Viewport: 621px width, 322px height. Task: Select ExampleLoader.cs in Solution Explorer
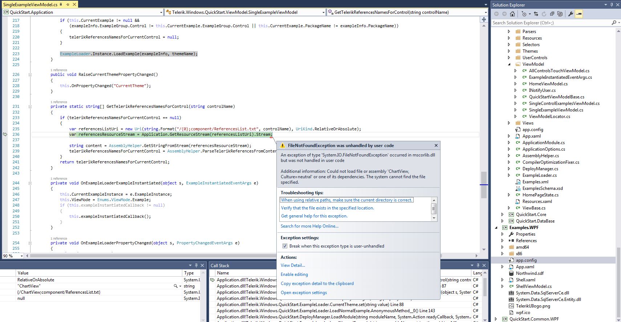[x=539, y=175]
